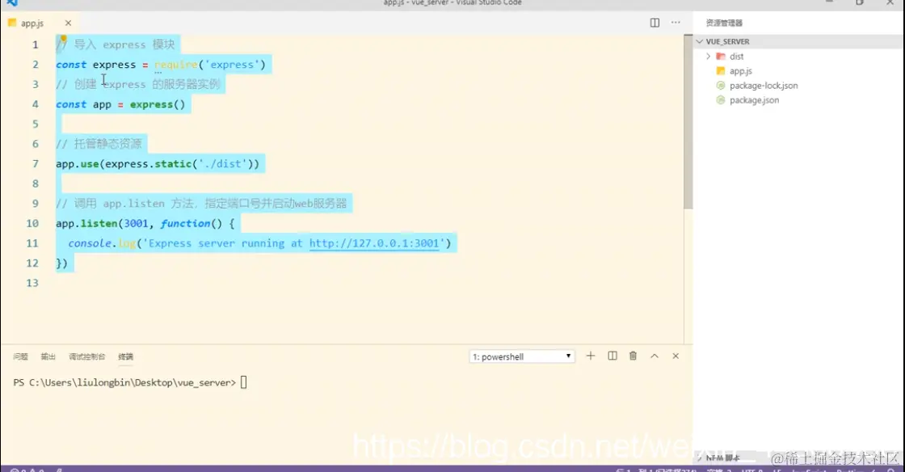Switch to the 调试控制台 panel tab
This screenshot has width=905, height=472.
pos(86,356)
